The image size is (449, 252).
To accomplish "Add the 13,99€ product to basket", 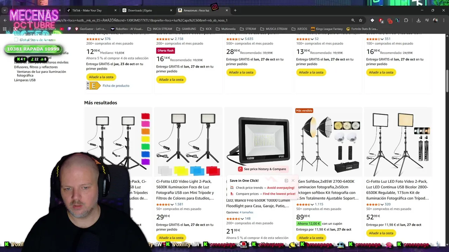I will [311, 72].
